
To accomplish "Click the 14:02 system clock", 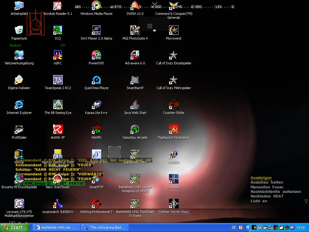I will [x=301, y=227].
